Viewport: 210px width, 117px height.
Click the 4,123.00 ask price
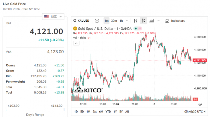[x=55, y=52]
